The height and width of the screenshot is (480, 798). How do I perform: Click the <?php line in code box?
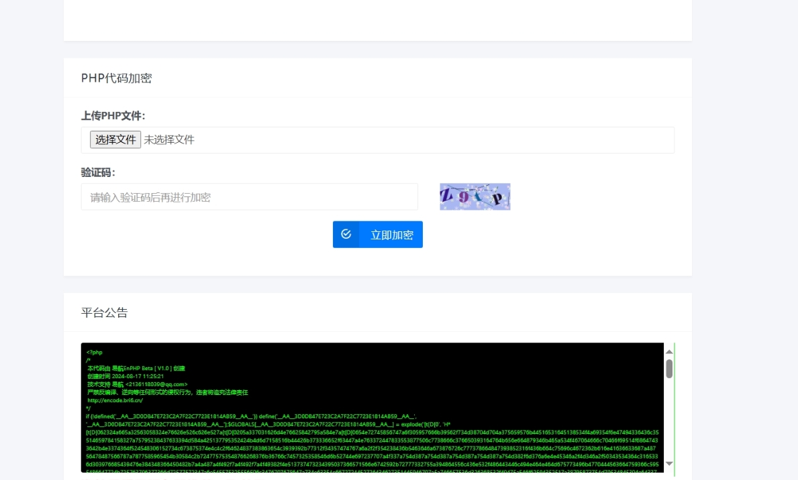pos(95,353)
